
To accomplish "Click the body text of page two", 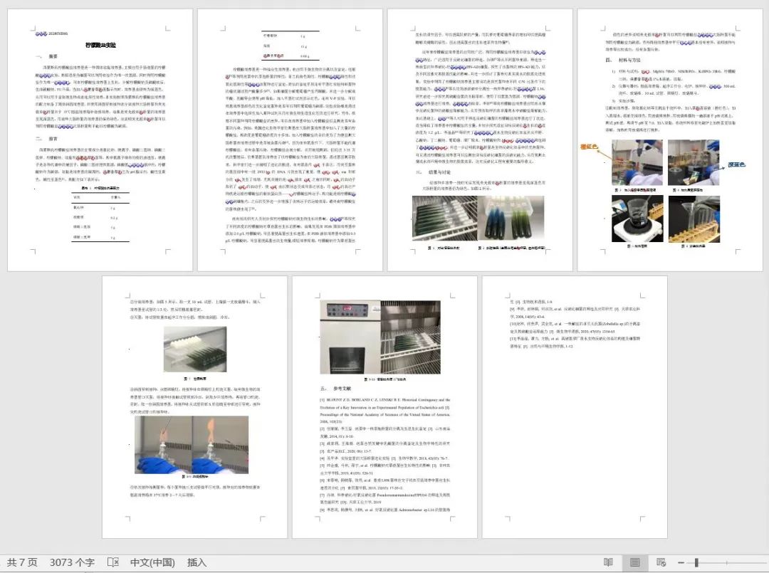I will 291,154.
